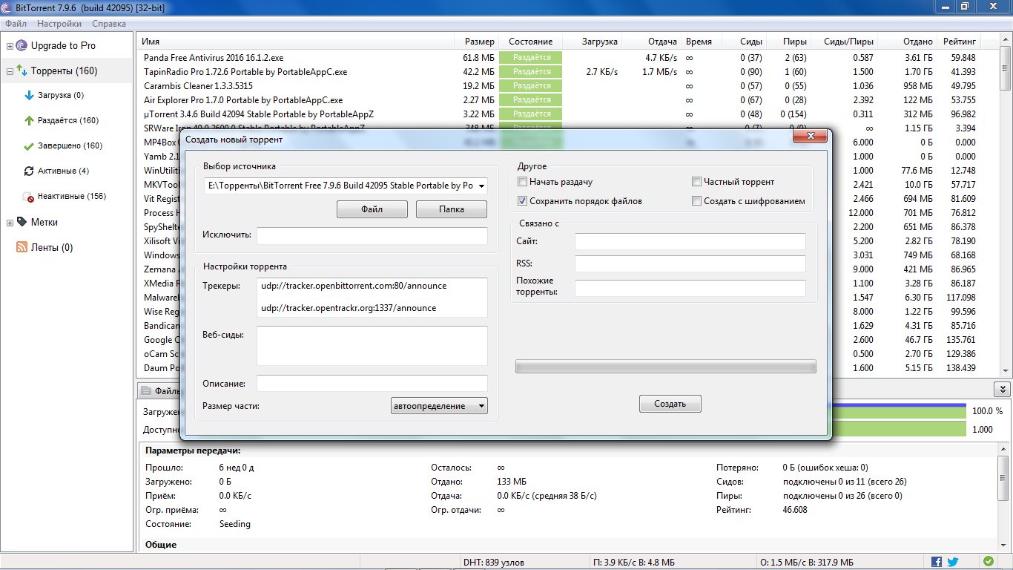Image resolution: width=1013 pixels, height=570 pixels.
Task: Click the RSS input field
Action: [690, 263]
